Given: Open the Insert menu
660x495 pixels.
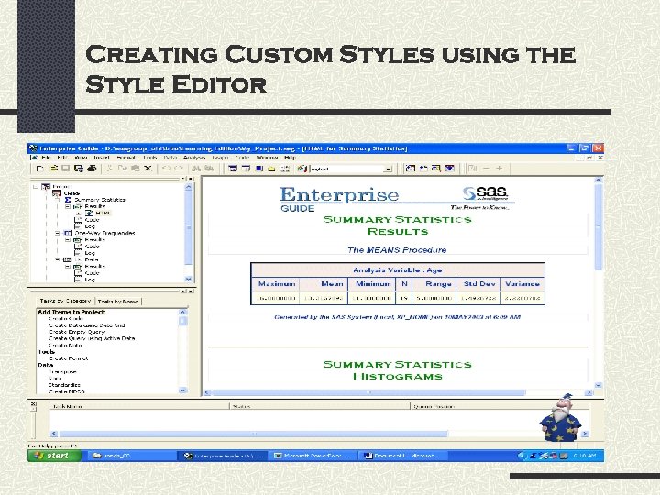Looking at the screenshot, I should 102,158.
